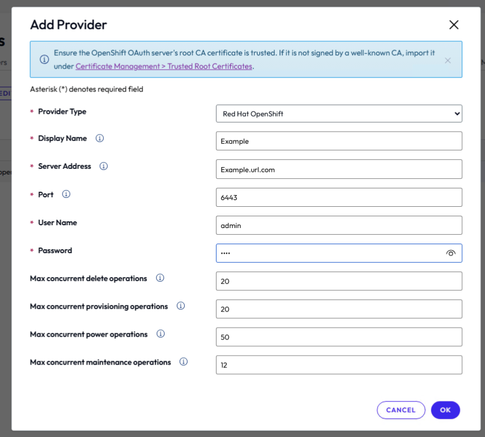
Task: Click the CANCEL button
Action: tap(401, 410)
